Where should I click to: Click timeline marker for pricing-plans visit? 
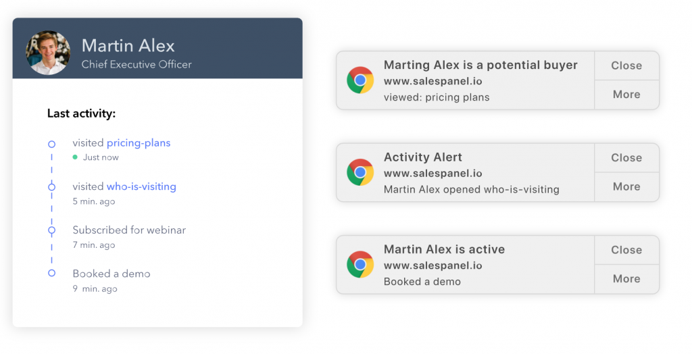click(51, 144)
